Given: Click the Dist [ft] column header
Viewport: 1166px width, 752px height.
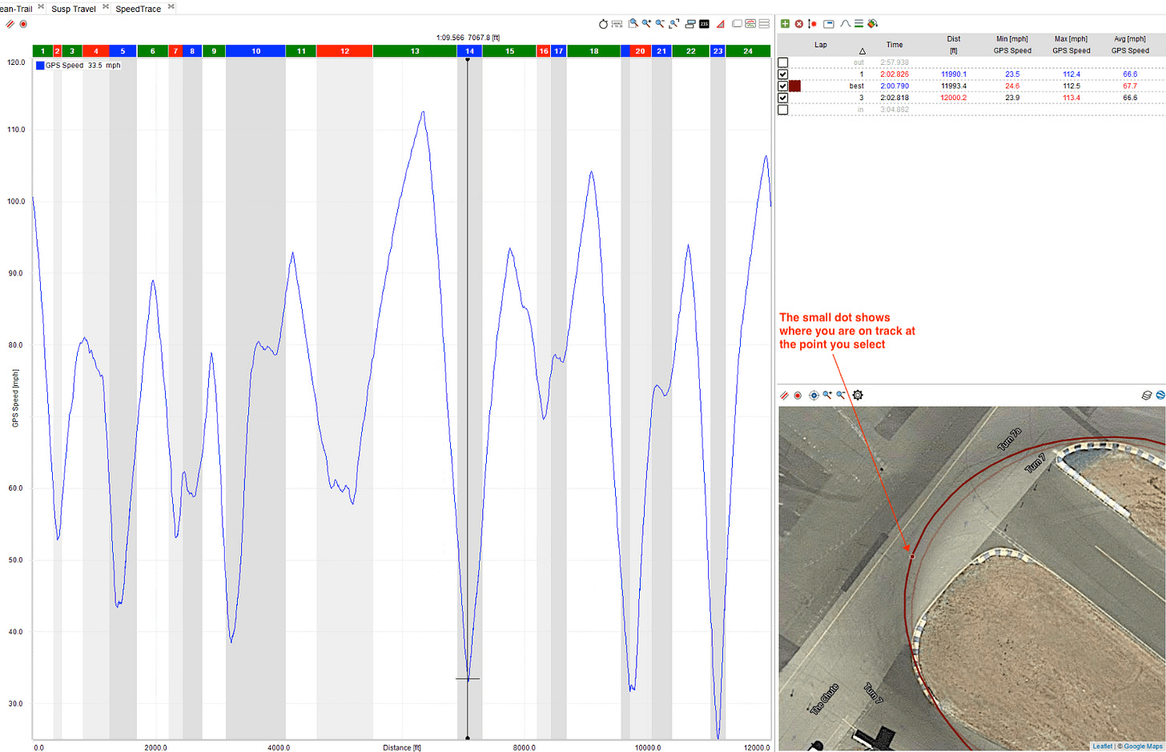Looking at the screenshot, I should tap(953, 45).
